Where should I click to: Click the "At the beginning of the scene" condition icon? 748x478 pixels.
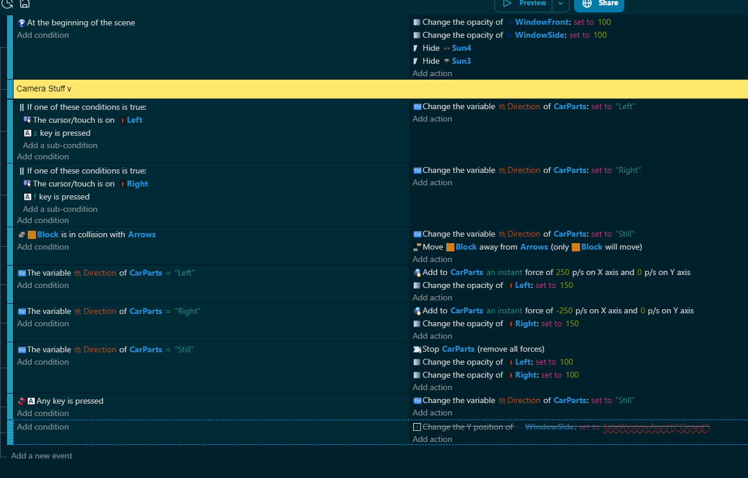pyautogui.click(x=22, y=23)
